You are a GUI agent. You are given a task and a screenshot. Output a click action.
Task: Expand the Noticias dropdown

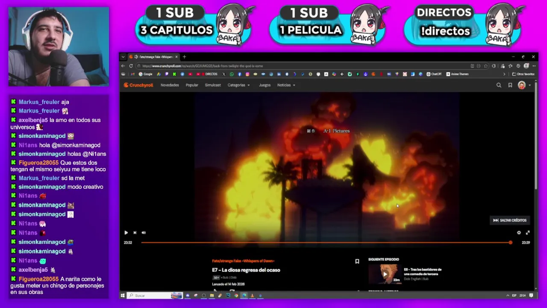286,85
